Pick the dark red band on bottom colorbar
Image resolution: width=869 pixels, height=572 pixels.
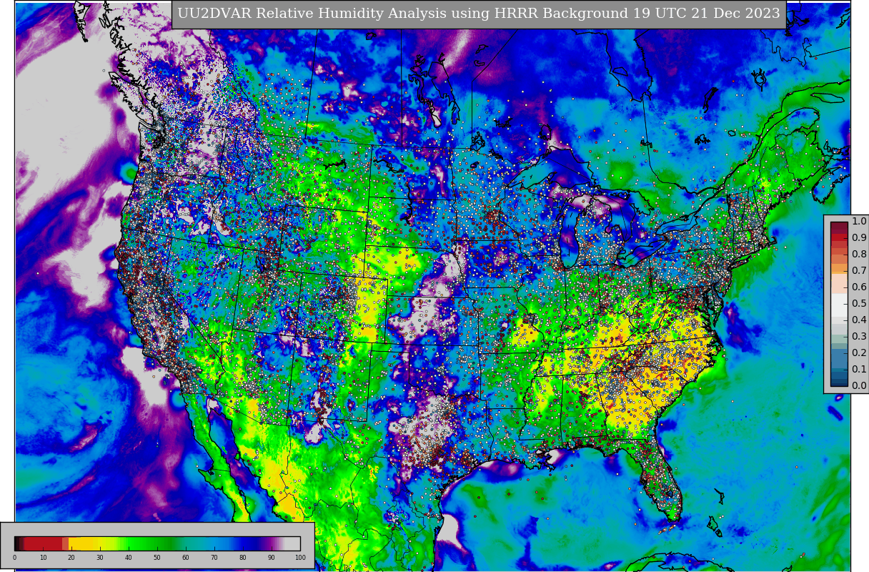[43, 543]
